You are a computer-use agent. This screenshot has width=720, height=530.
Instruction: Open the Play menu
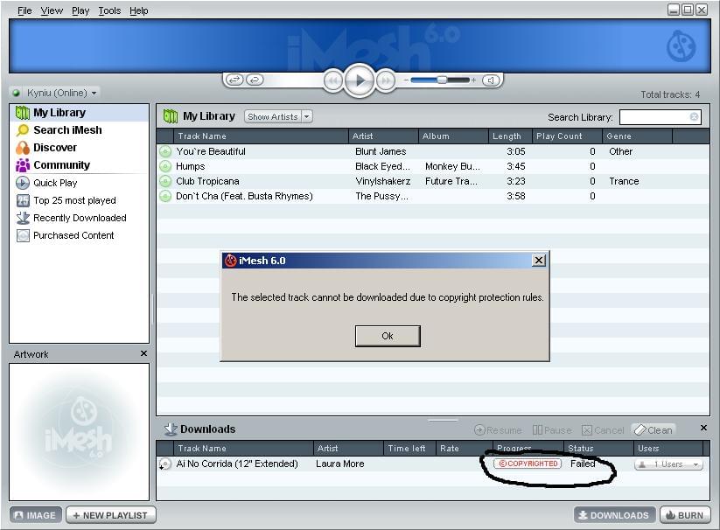coord(80,10)
